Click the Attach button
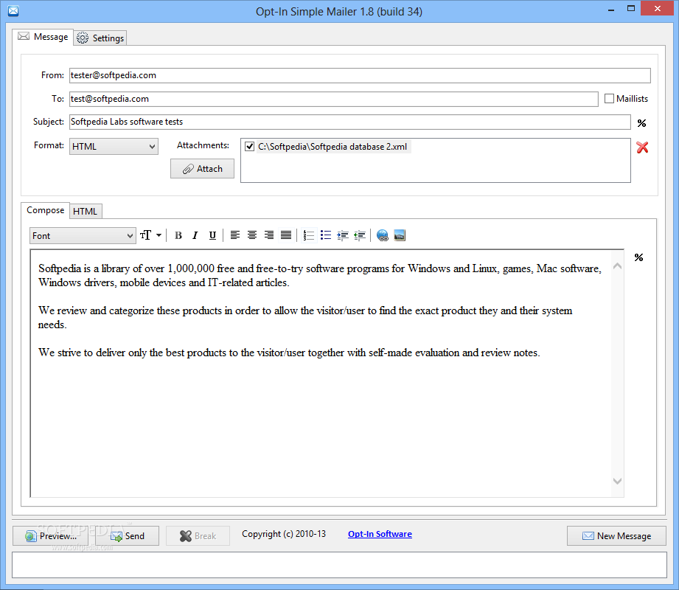Screen dimensions: 679x590 point(202,169)
